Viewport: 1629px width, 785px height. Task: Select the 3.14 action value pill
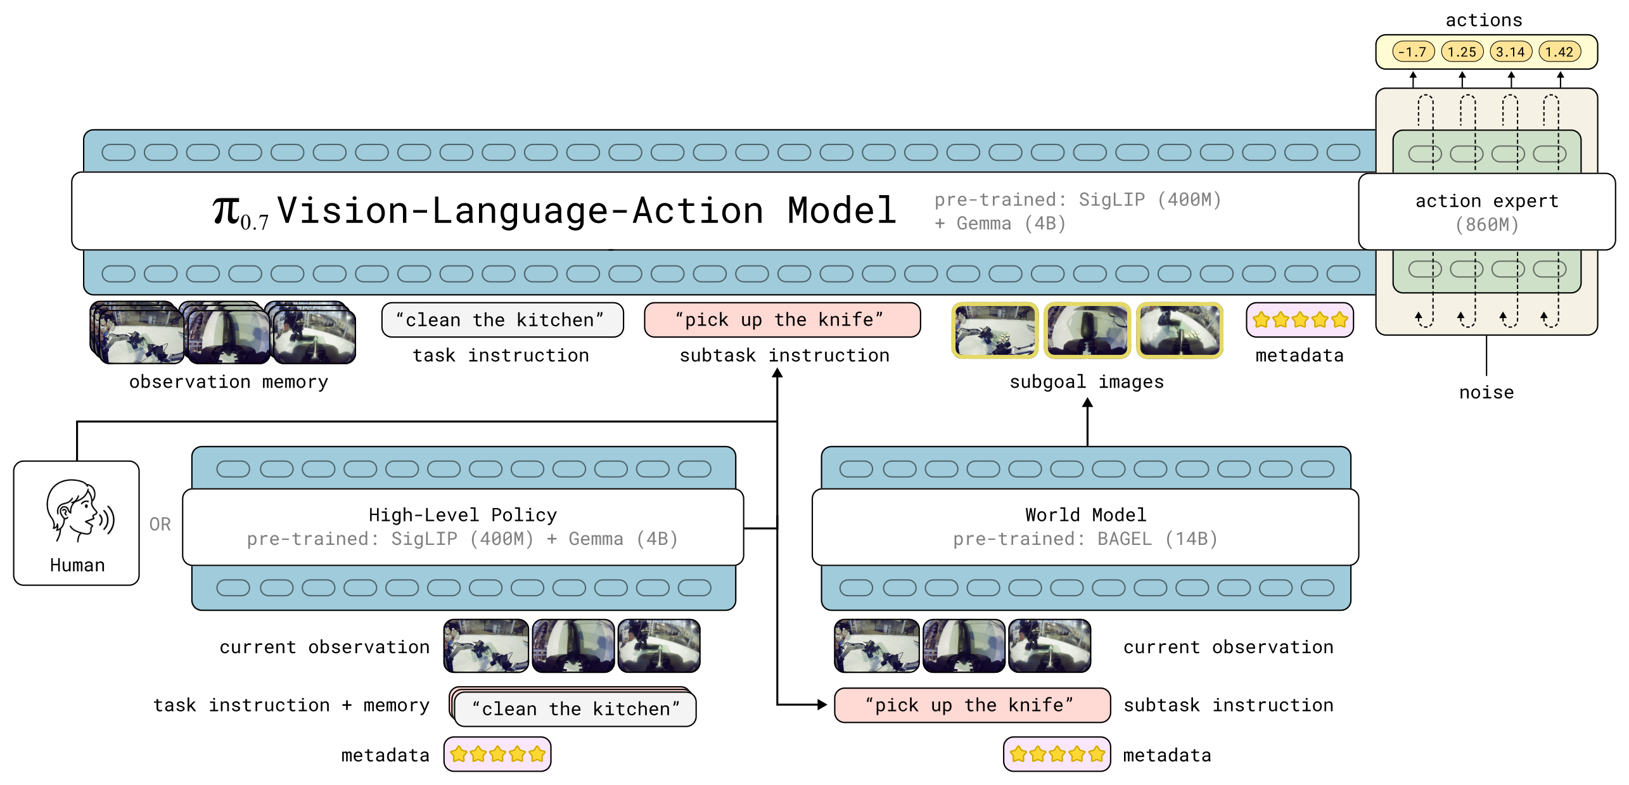point(1511,52)
